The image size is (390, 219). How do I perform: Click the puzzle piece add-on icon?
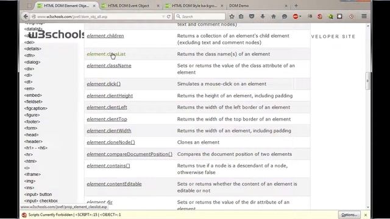coord(339,16)
